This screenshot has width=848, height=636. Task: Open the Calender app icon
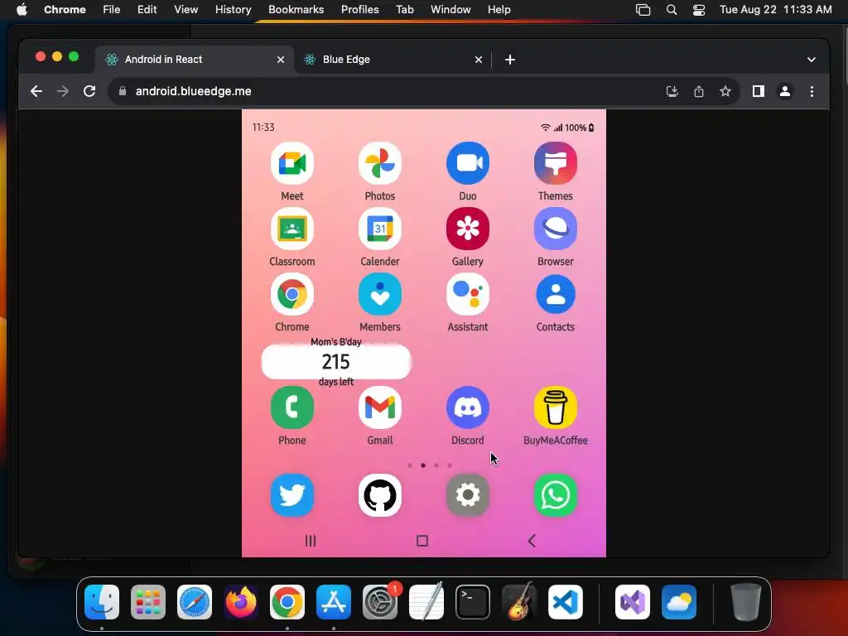coord(379,229)
